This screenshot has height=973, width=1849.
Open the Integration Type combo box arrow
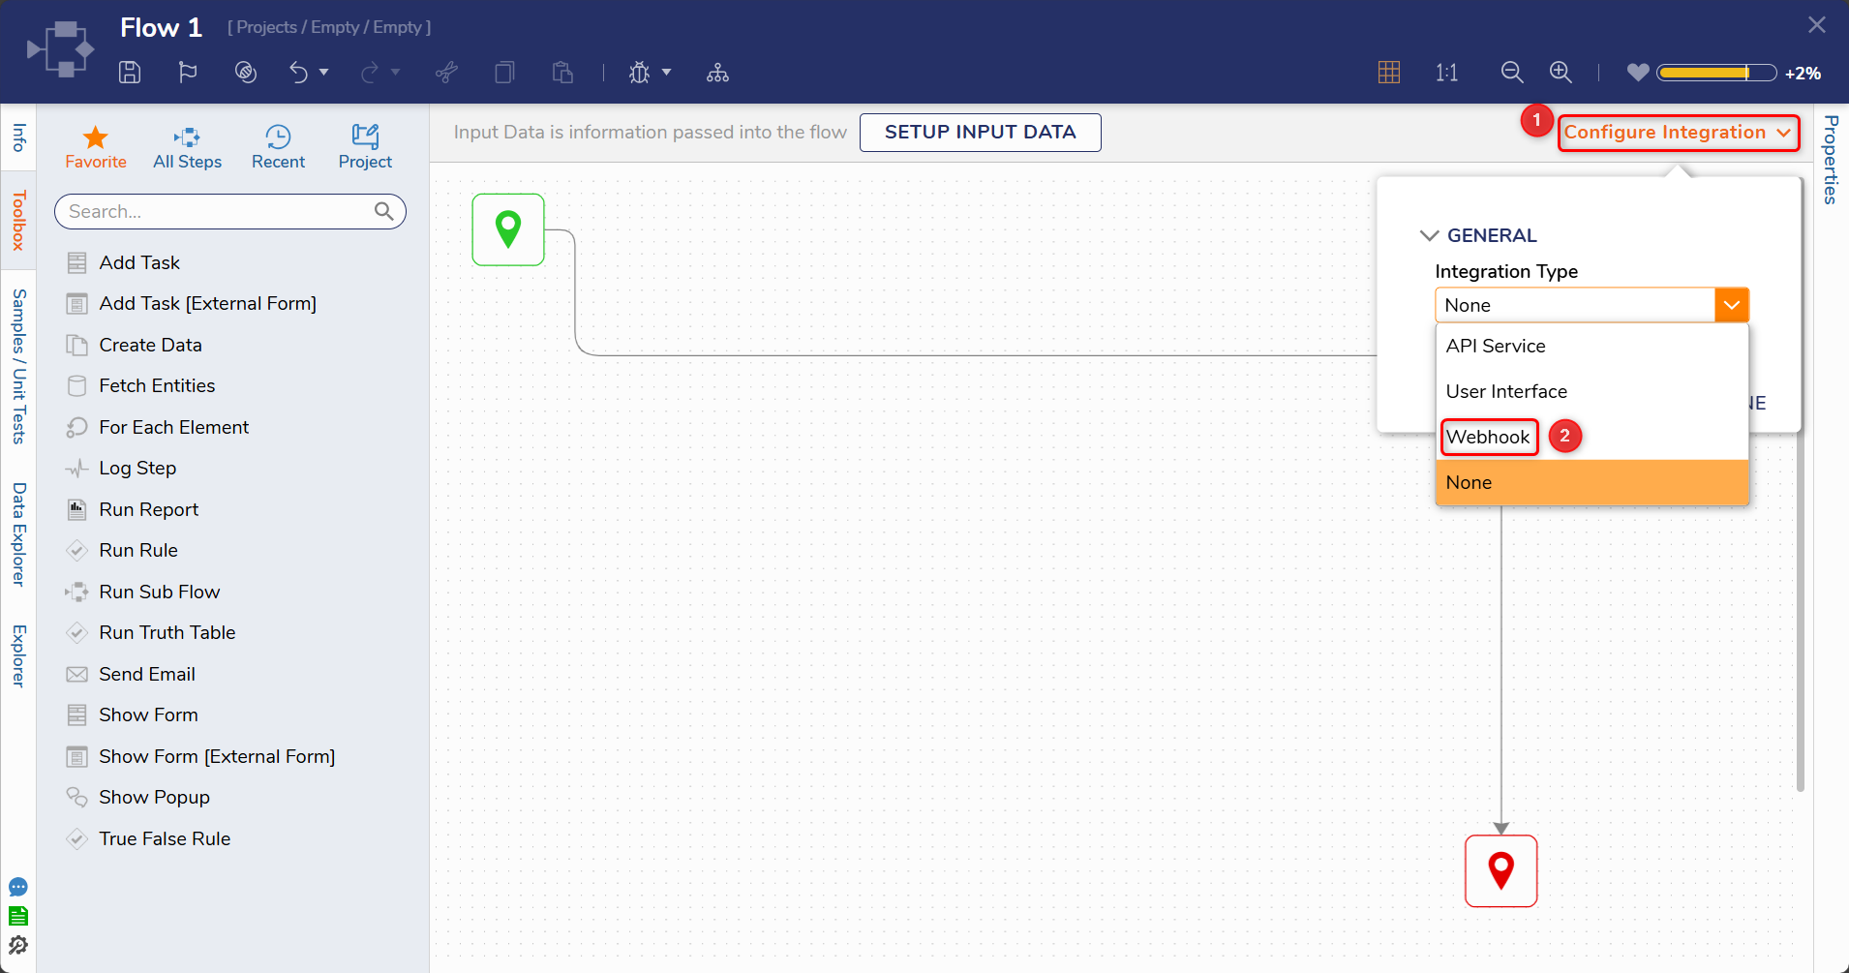click(1731, 305)
